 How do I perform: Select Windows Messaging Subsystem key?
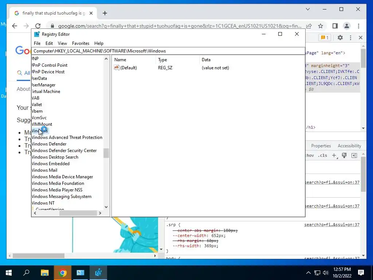[x=62, y=197]
